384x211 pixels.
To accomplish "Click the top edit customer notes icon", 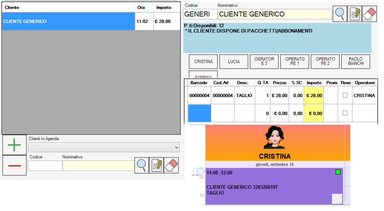I will [354, 14].
